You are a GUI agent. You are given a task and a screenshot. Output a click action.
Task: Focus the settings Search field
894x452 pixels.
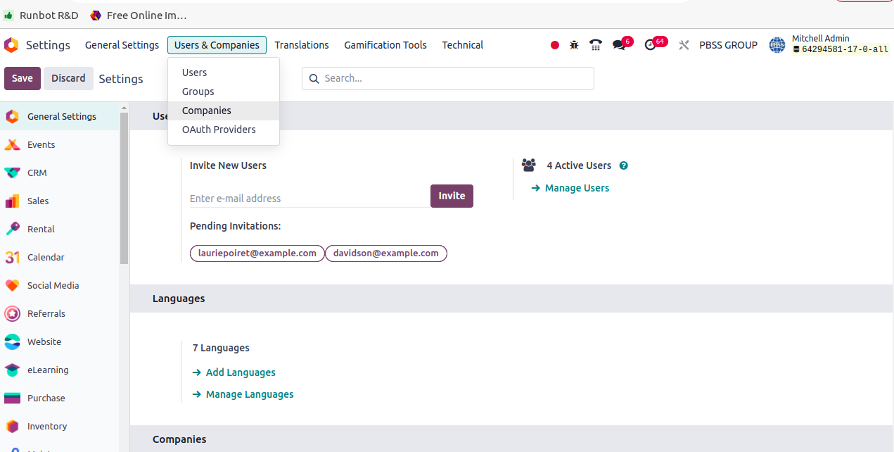(x=448, y=78)
